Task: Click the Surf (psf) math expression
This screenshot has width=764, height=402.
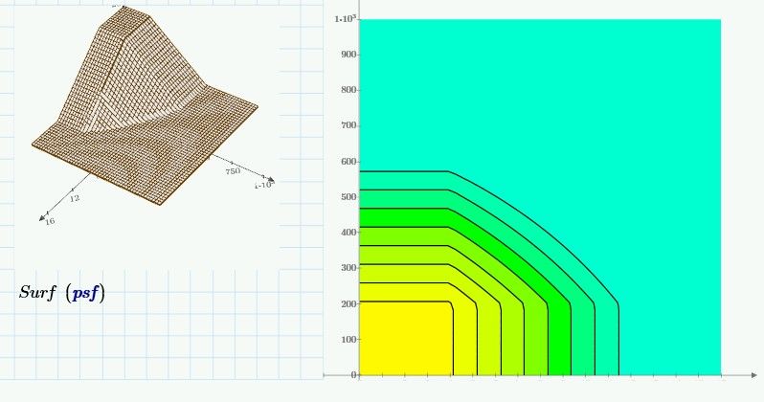Action: point(62,293)
